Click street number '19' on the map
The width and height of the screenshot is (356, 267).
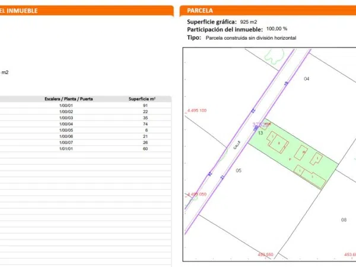click(x=286, y=84)
